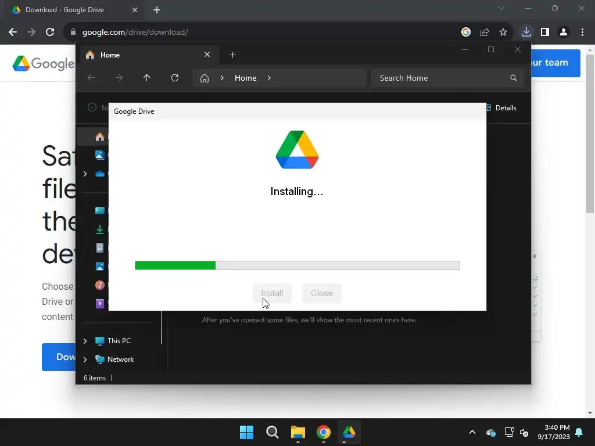The image size is (595, 446).
Task: Click the home icon in Explorer address bar
Action: click(204, 78)
